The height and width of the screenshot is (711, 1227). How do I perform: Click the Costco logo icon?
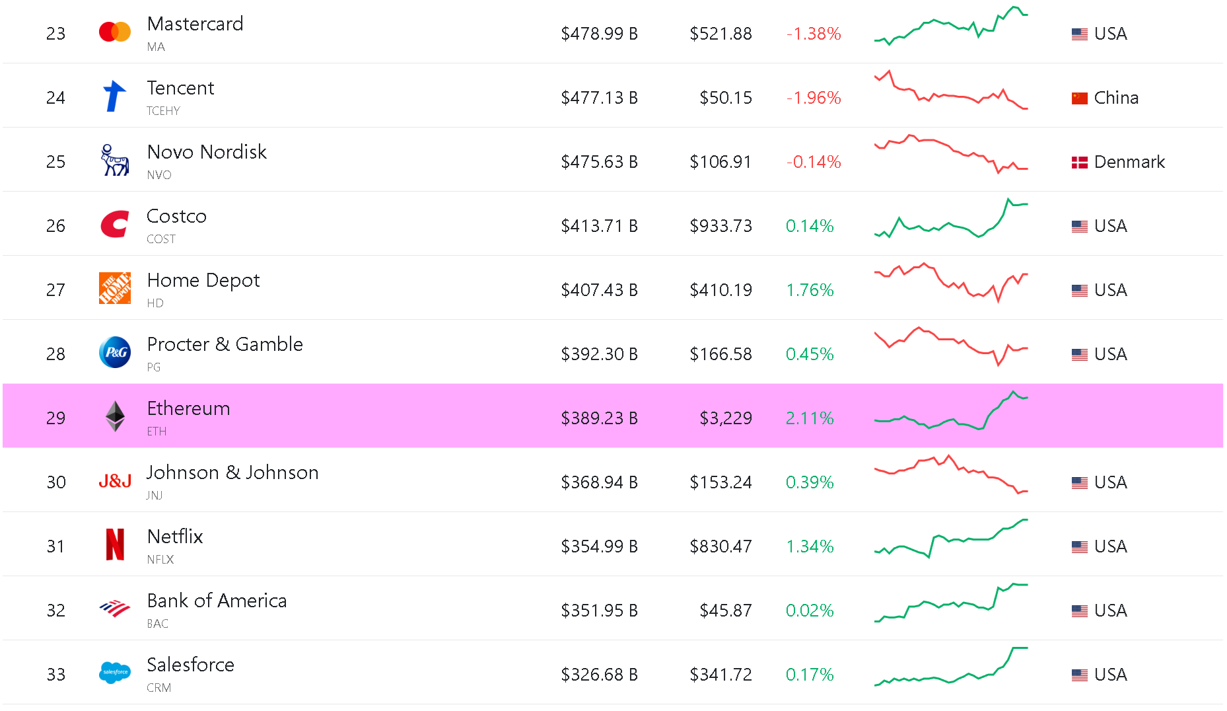(115, 224)
